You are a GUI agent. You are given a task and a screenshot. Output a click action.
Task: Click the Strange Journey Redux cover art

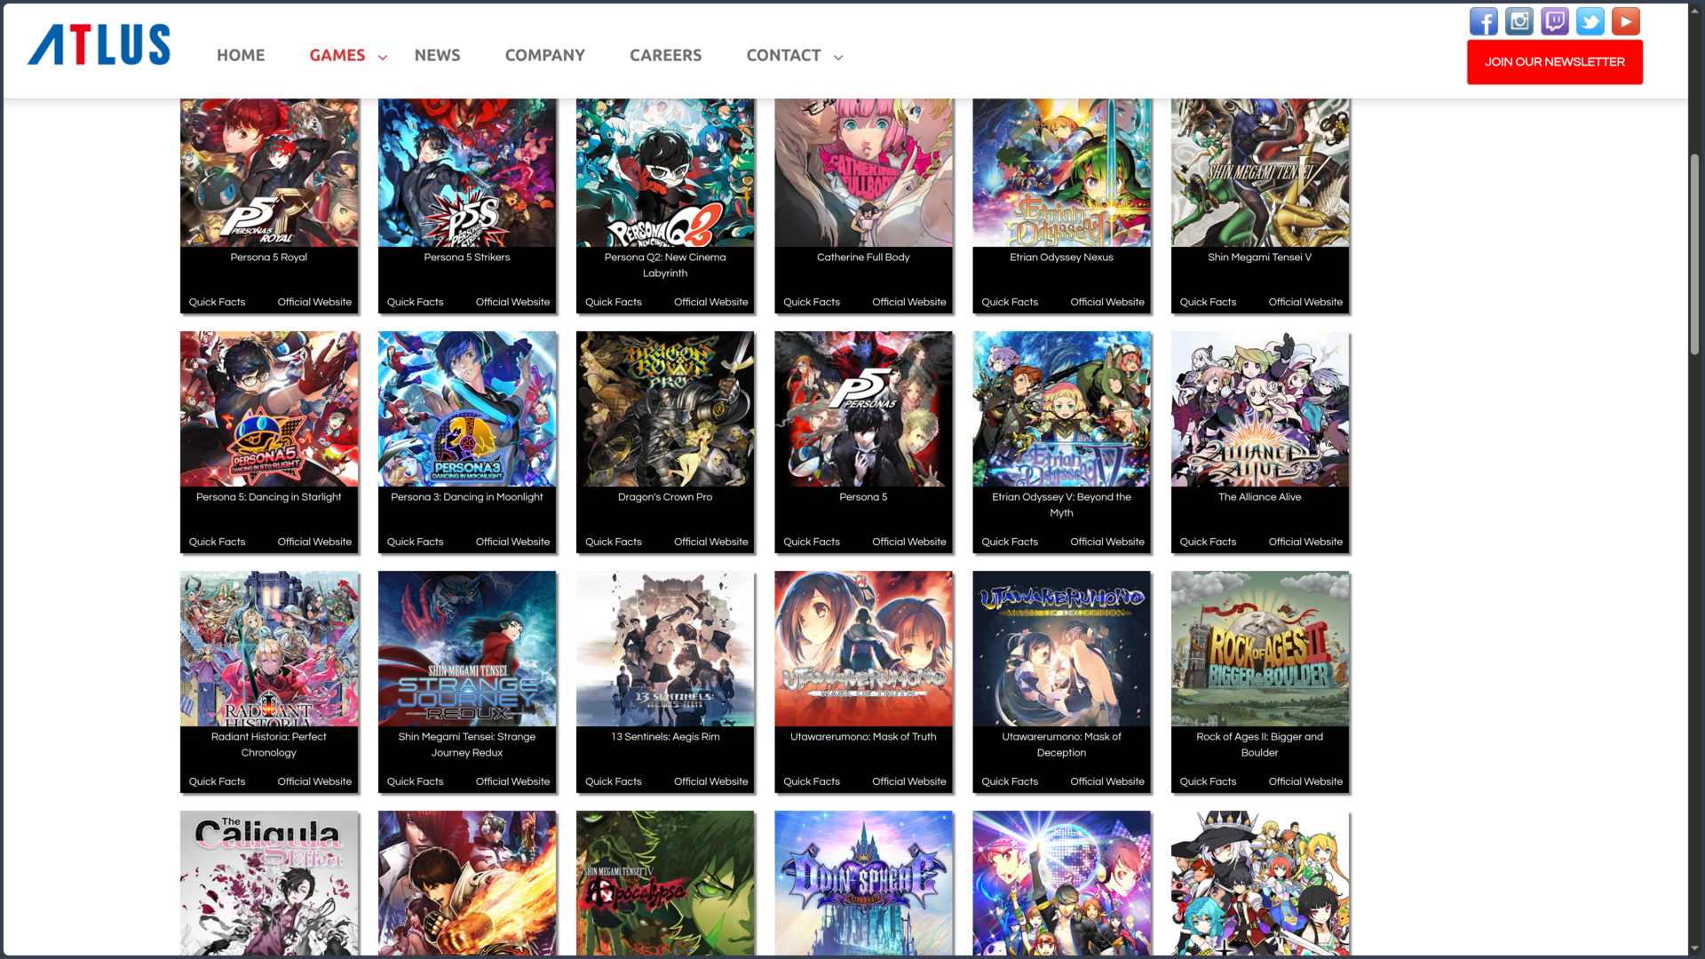click(467, 649)
